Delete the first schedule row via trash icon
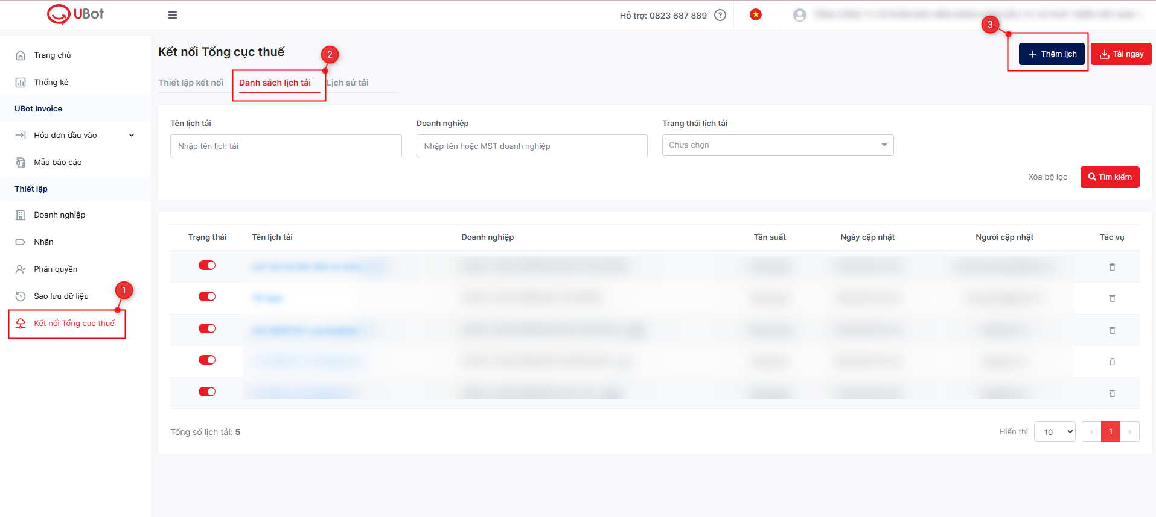Viewport: 1156px width, 517px height. pyautogui.click(x=1112, y=267)
